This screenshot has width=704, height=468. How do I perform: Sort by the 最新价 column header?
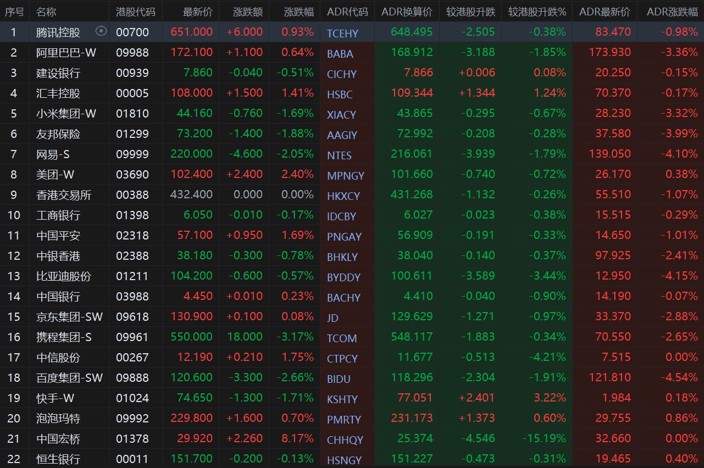tap(198, 12)
